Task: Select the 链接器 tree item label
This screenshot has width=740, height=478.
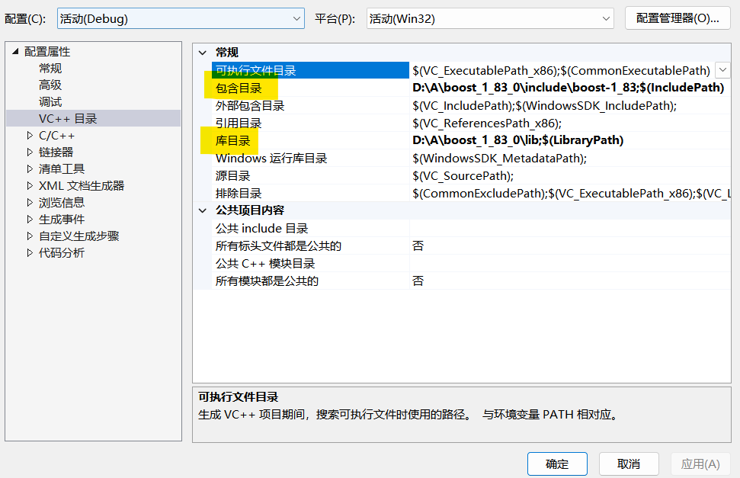Action: coord(56,152)
